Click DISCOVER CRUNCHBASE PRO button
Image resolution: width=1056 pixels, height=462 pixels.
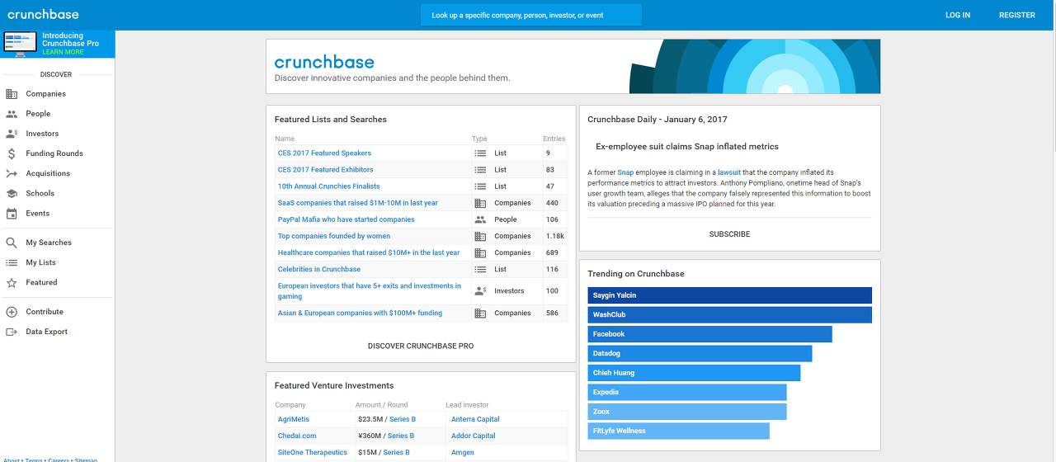coord(421,346)
